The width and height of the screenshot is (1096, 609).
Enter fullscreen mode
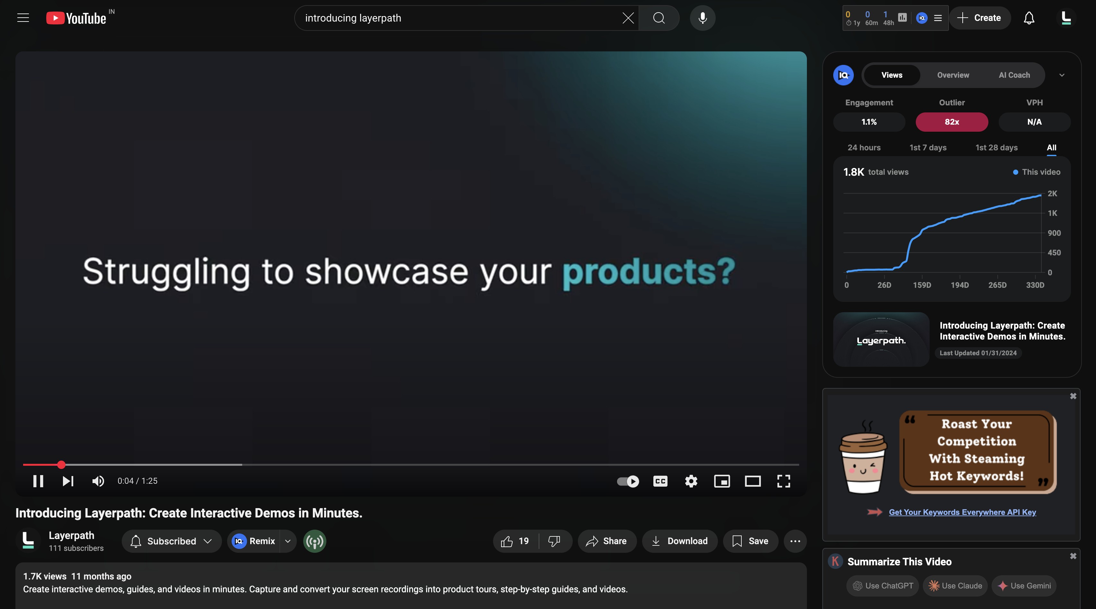click(784, 481)
